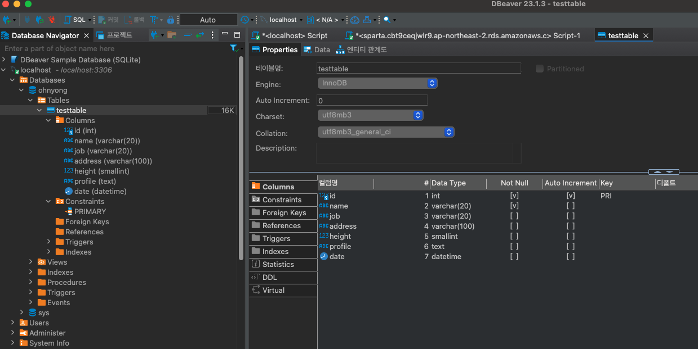Switch to the Data tab

click(x=317, y=49)
